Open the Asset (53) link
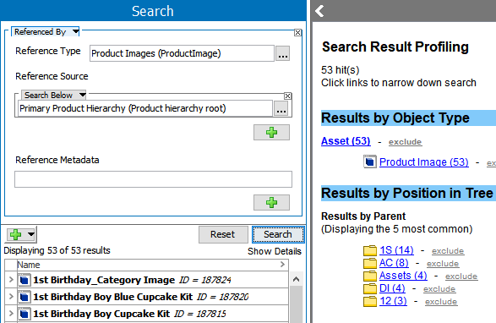496x323 pixels. click(x=346, y=141)
